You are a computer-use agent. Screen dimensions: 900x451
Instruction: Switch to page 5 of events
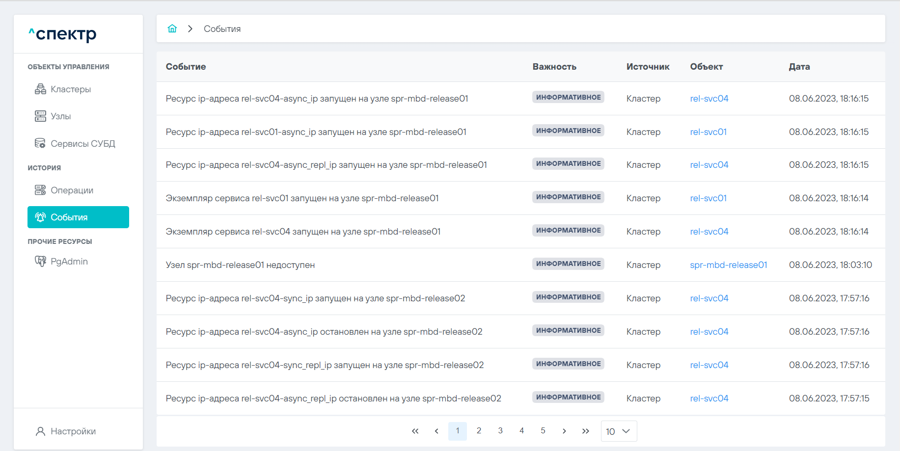click(543, 431)
